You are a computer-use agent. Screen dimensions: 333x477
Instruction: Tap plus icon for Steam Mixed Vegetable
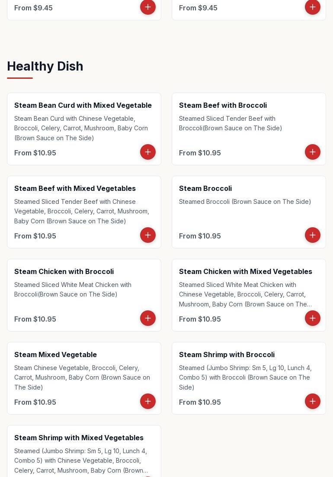tap(148, 401)
